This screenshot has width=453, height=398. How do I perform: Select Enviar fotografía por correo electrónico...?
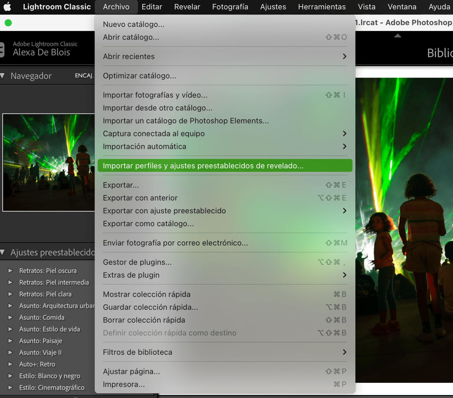[x=225, y=243]
